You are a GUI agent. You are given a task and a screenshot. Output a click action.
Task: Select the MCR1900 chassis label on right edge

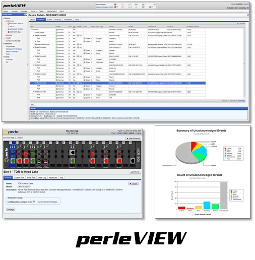click(x=138, y=155)
